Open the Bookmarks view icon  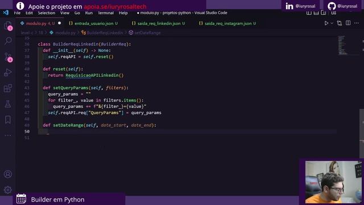coord(7,120)
